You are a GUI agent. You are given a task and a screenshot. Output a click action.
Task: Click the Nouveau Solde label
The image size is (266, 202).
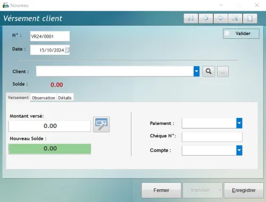(x=28, y=139)
